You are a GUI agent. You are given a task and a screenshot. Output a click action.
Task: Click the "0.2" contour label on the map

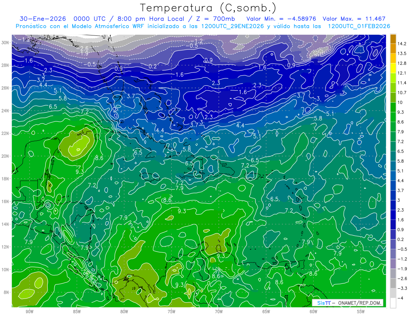(153, 66)
